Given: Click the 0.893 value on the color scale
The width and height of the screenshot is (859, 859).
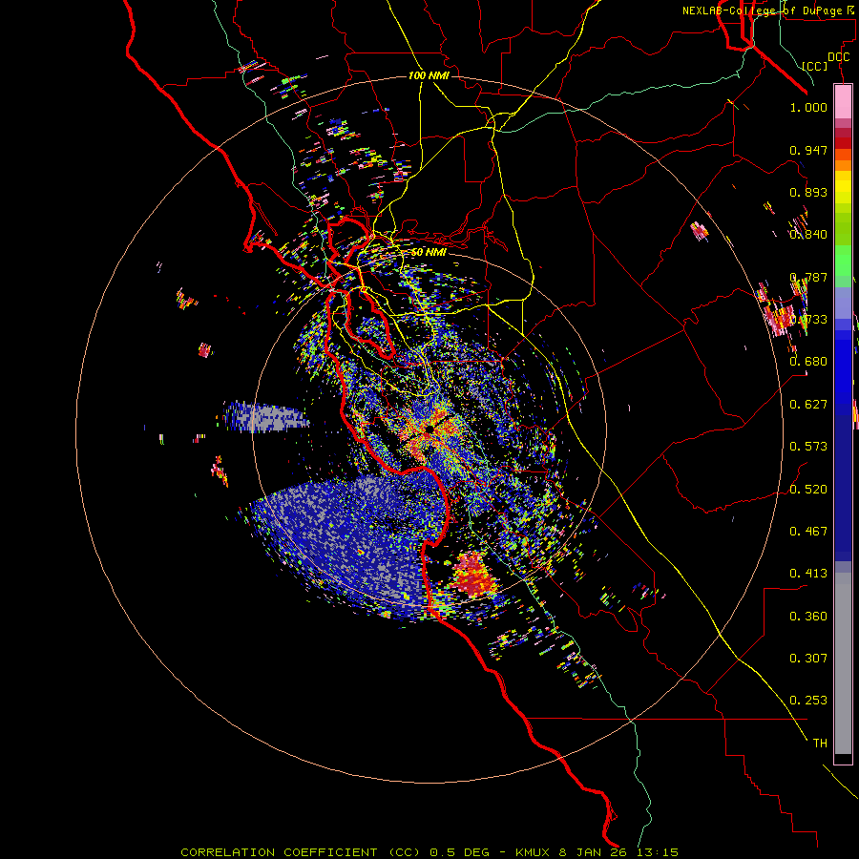Looking at the screenshot, I should click(x=808, y=192).
